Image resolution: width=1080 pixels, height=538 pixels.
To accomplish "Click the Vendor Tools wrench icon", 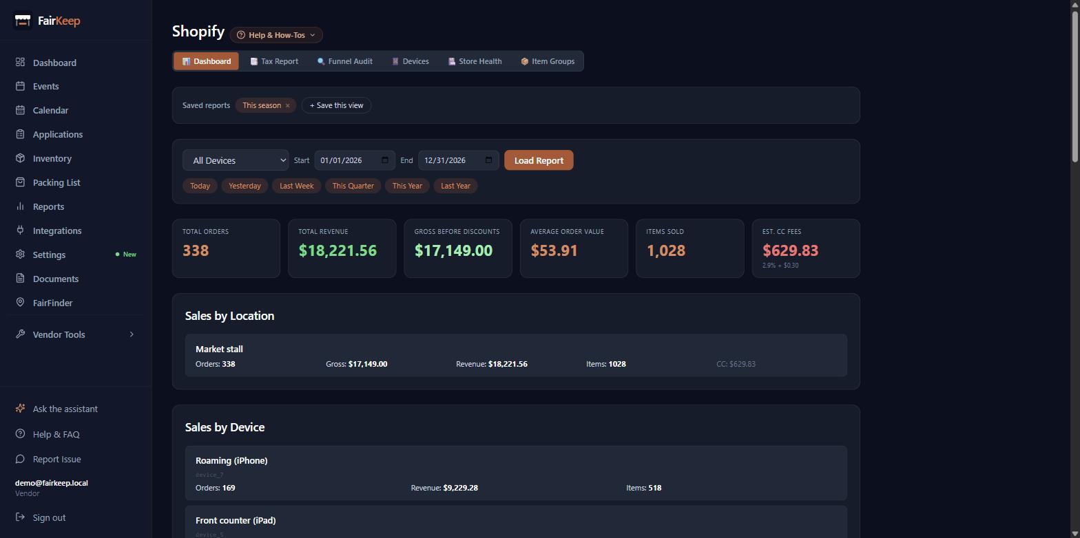I will tap(21, 334).
